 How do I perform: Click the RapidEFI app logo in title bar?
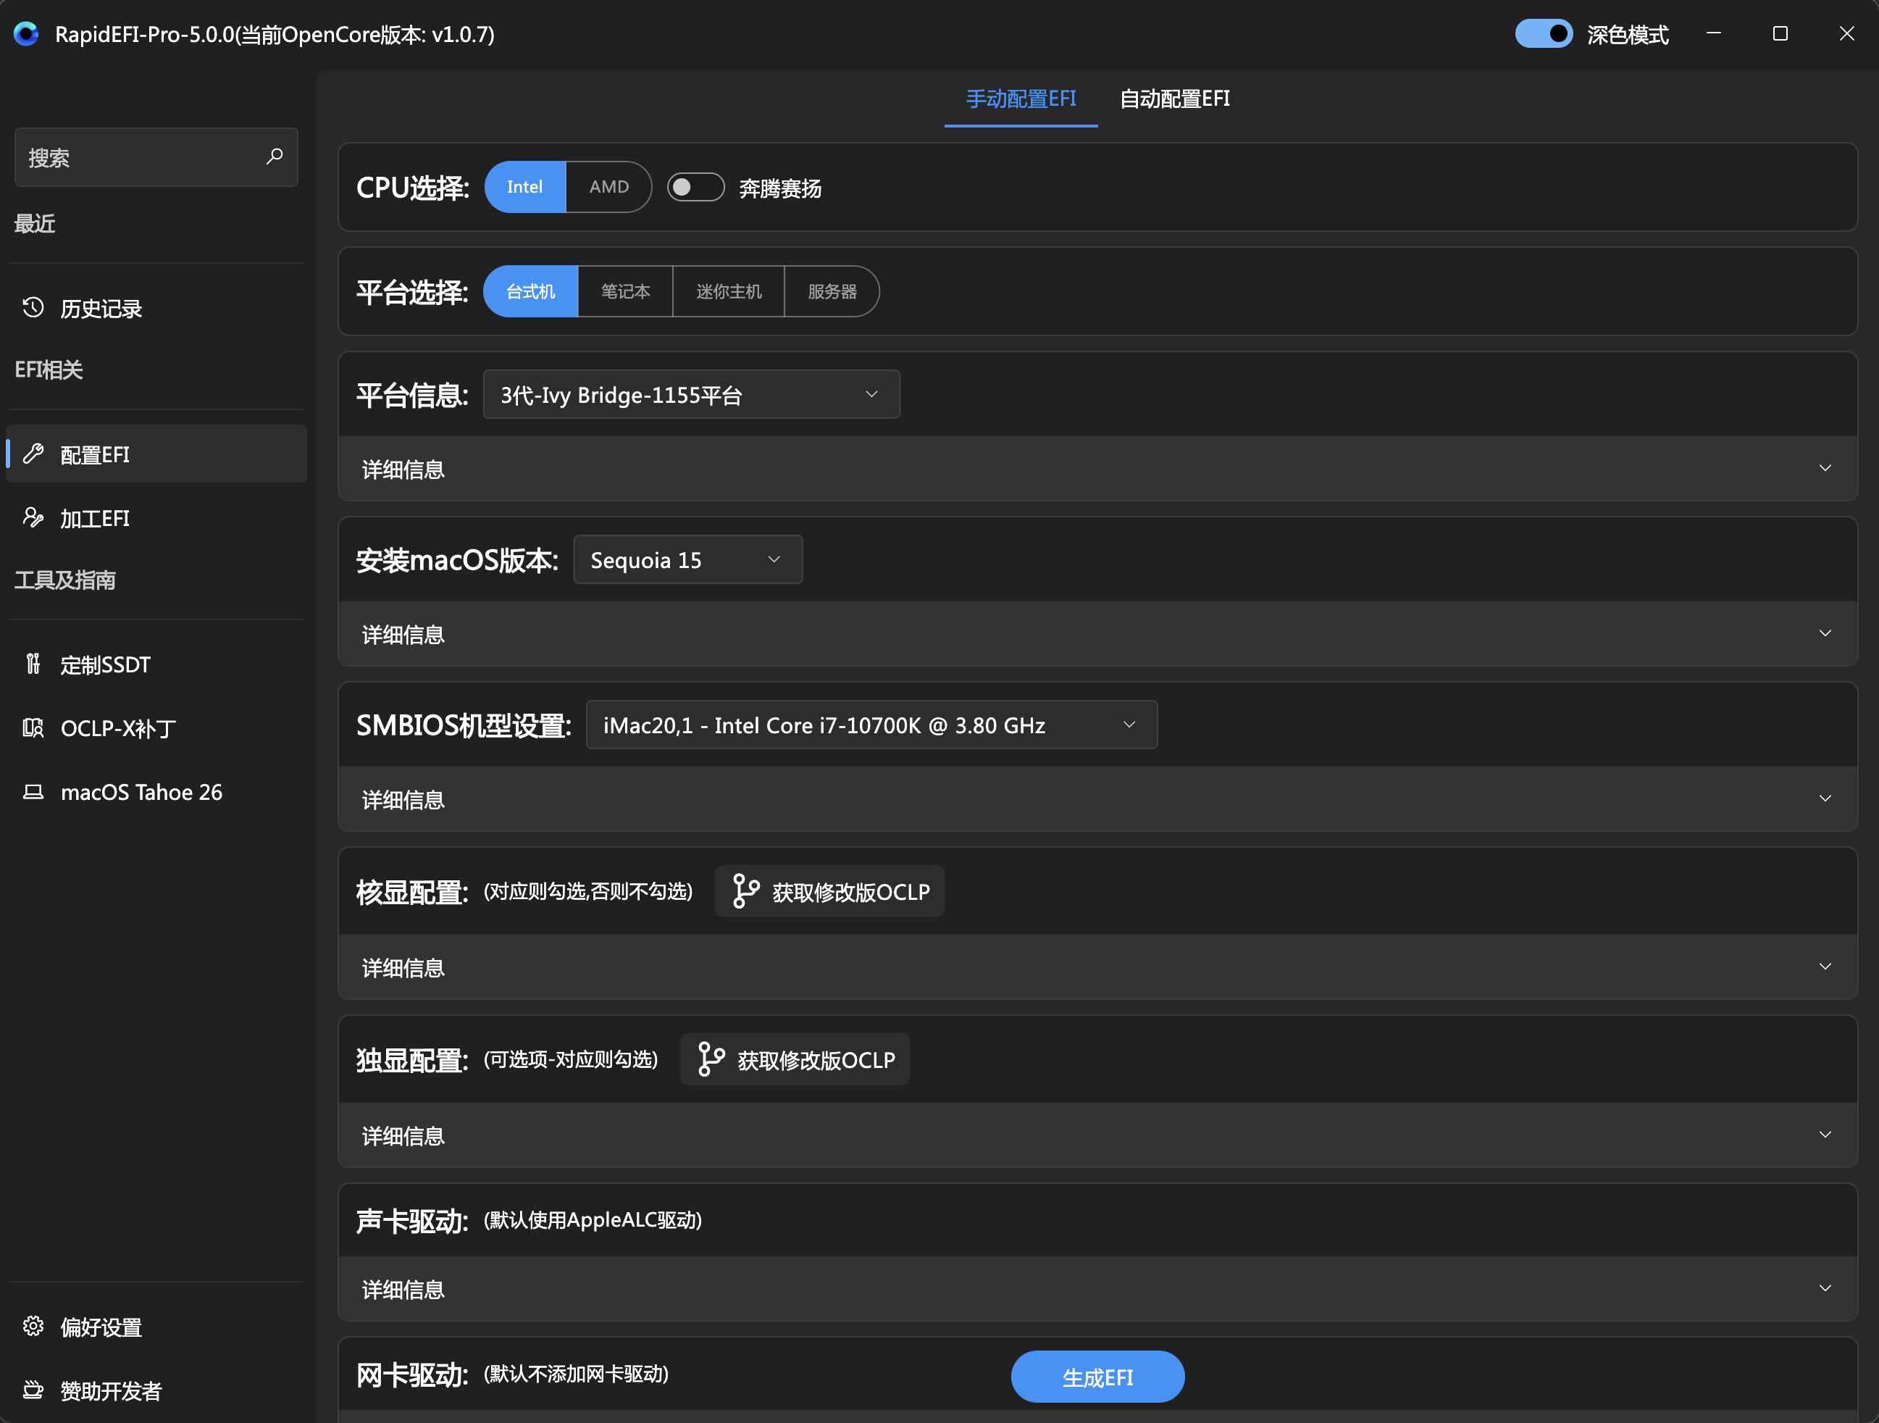tap(26, 34)
